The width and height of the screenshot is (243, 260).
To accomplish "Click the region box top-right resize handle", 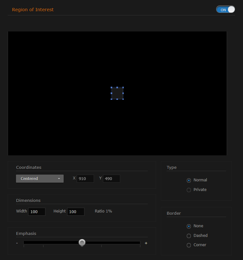I will [x=123, y=87].
